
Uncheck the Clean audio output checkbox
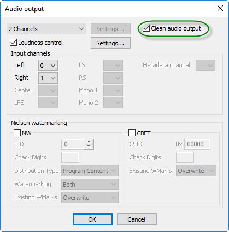[146, 28]
